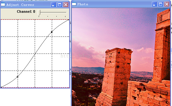
Task: Minimize the Photo window
Action: (154, 4)
